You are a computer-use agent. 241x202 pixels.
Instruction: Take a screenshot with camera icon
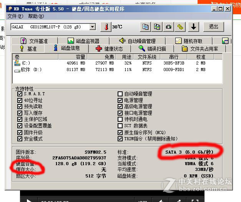tap(168, 27)
